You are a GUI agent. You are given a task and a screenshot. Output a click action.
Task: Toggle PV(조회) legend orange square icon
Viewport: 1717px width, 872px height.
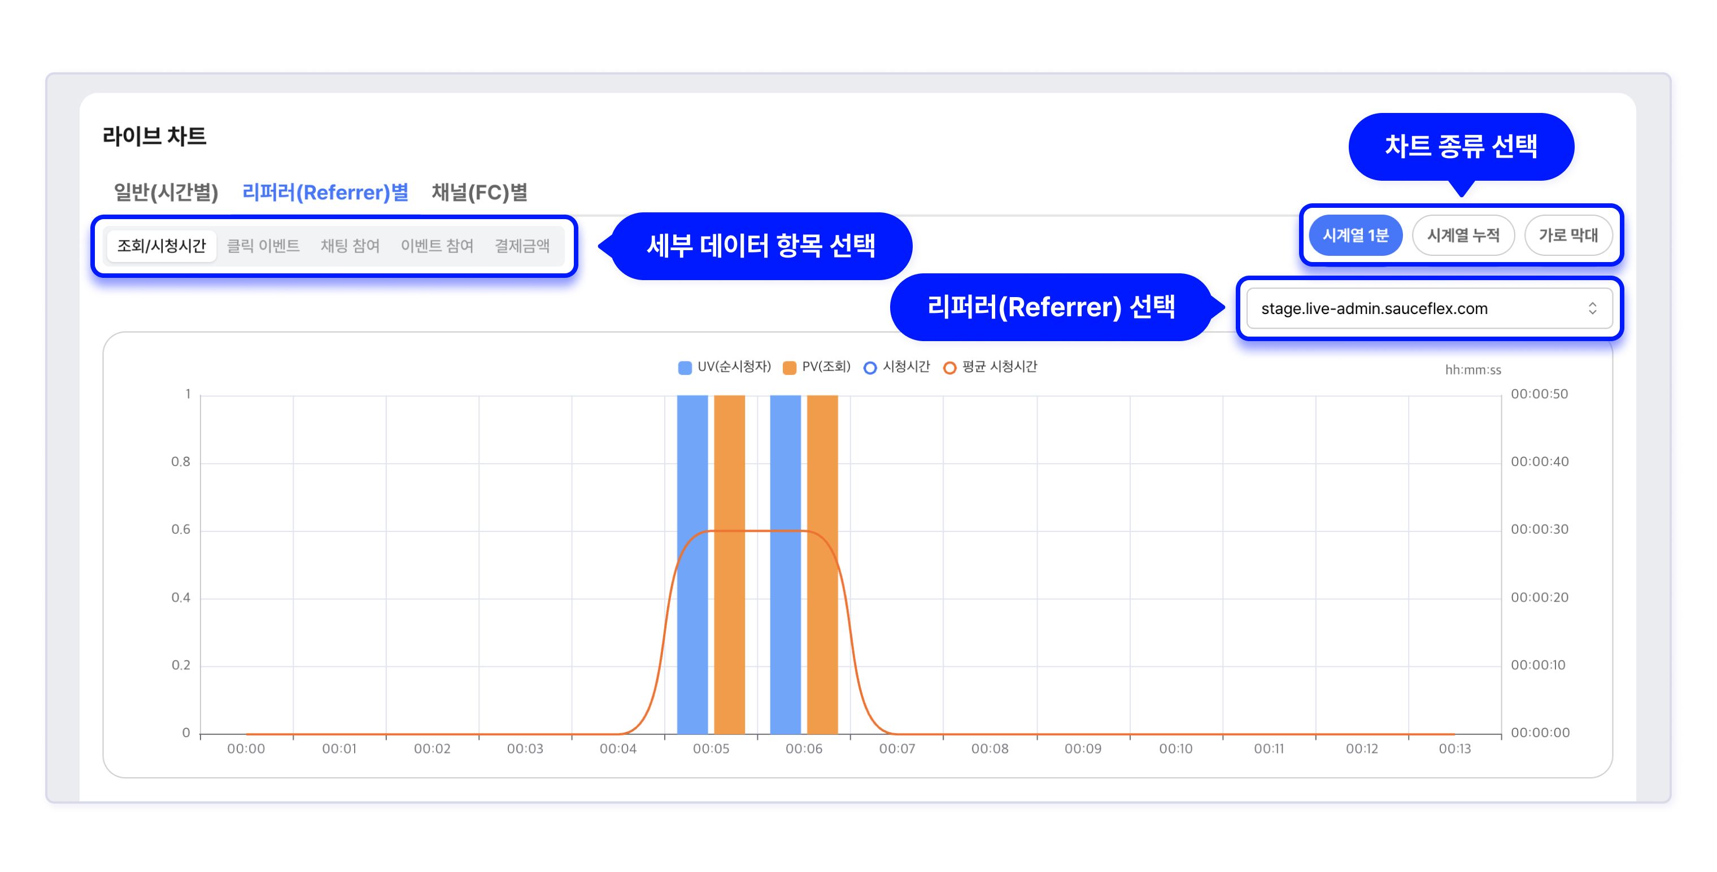789,367
